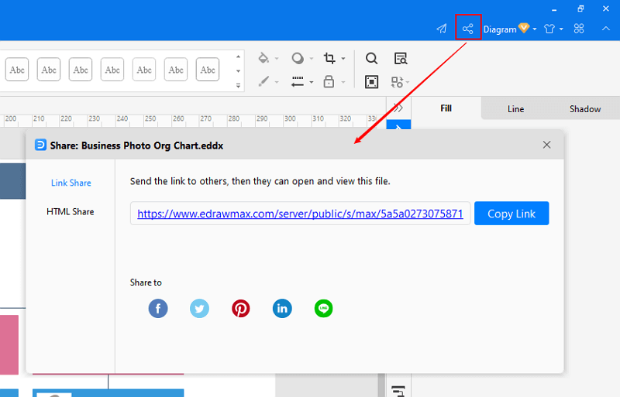Choose the fourth Abc style preset

pos(112,70)
